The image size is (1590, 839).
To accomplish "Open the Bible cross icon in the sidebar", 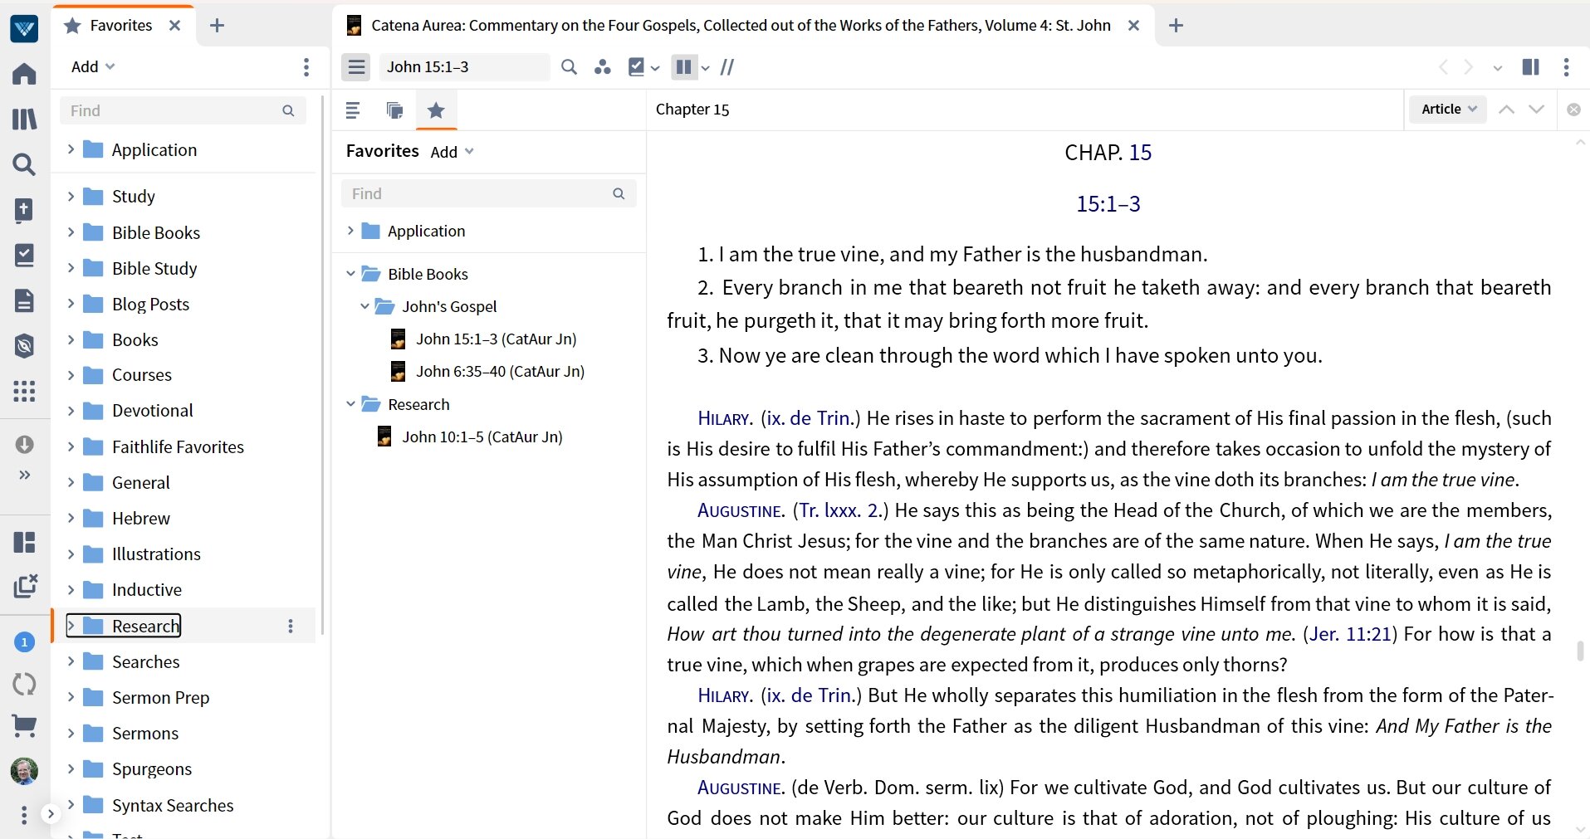I will [24, 210].
